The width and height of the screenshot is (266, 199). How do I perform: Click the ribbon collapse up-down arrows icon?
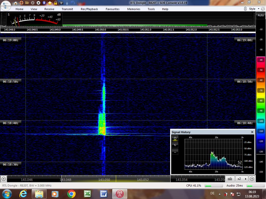(x=245, y=9)
